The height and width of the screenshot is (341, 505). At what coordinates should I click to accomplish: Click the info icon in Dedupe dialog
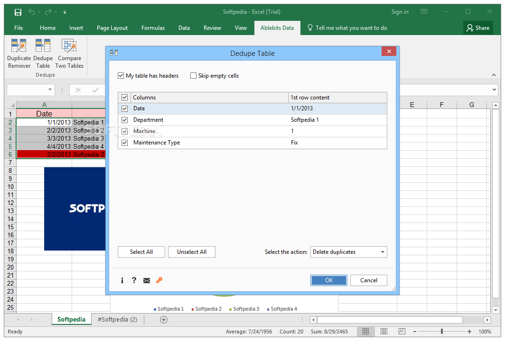(122, 280)
